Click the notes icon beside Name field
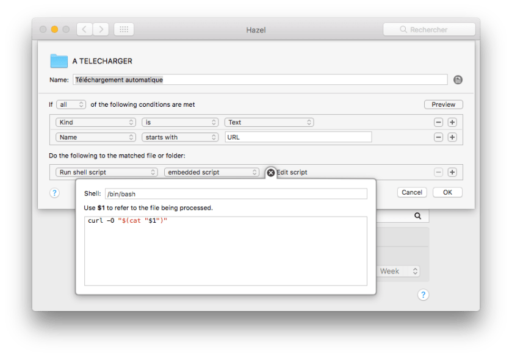The height and width of the screenshot is (357, 512). pos(458,79)
